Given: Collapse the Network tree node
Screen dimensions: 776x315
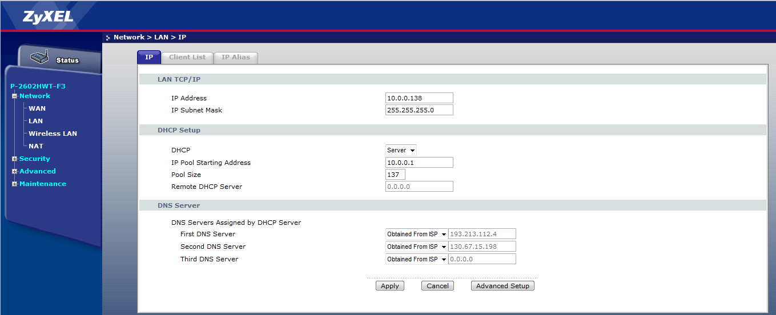Looking at the screenshot, I should tap(15, 96).
